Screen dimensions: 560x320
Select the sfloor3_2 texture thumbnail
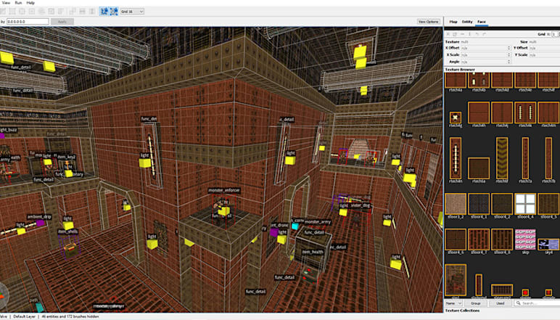pos(456,204)
